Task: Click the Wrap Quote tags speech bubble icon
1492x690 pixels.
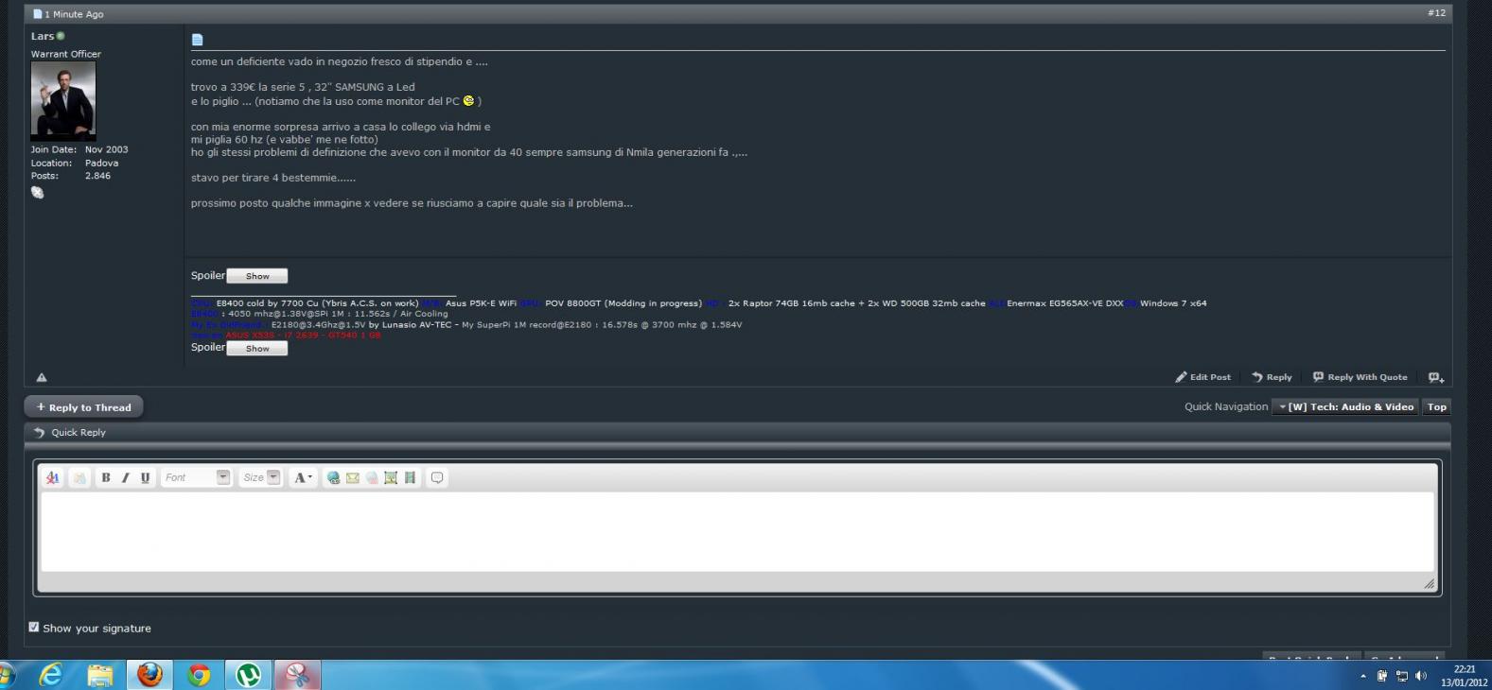Action: [437, 478]
